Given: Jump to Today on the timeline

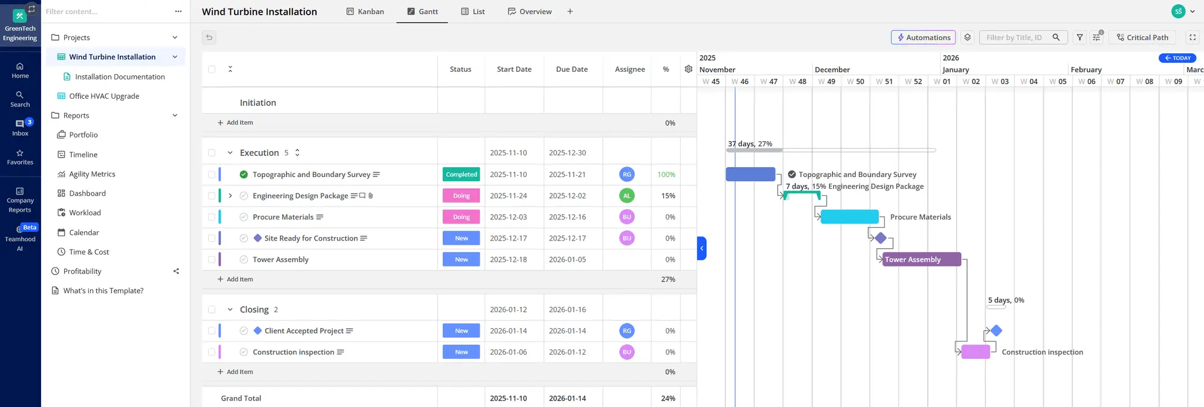Looking at the screenshot, I should (1178, 58).
